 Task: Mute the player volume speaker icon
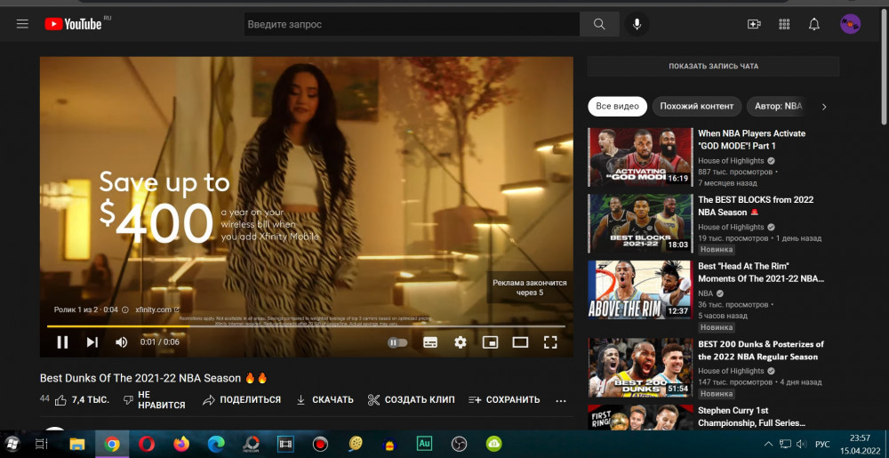pos(122,342)
